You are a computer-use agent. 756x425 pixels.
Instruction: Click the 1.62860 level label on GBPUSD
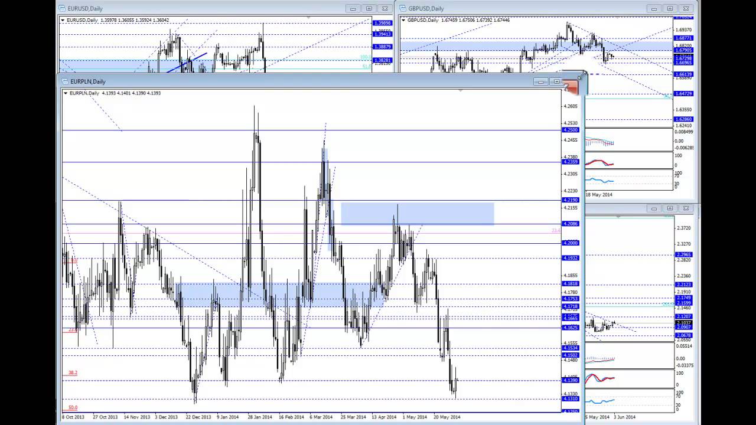683,119
